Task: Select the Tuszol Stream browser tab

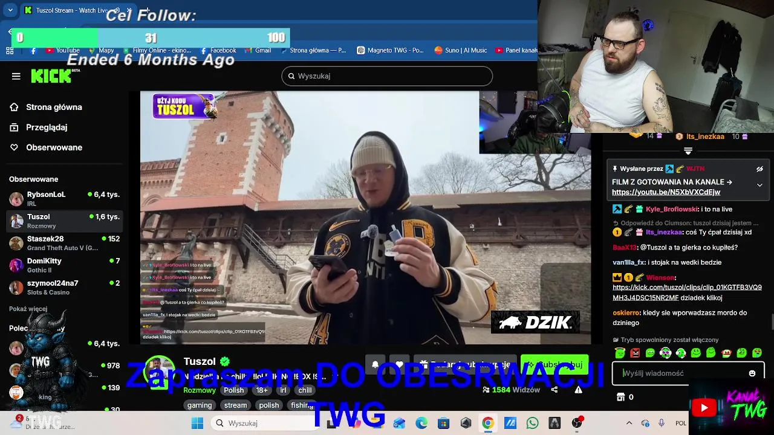Action: coord(77,10)
